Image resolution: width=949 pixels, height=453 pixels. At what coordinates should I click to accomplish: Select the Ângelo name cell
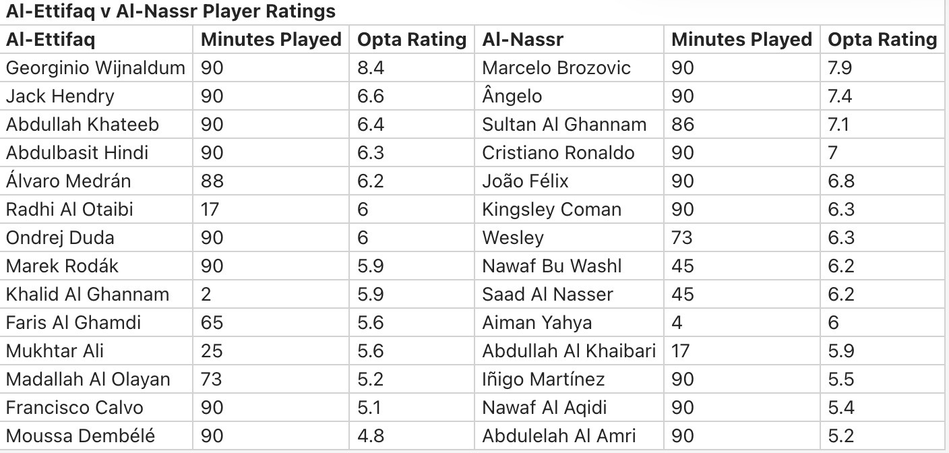(512, 96)
